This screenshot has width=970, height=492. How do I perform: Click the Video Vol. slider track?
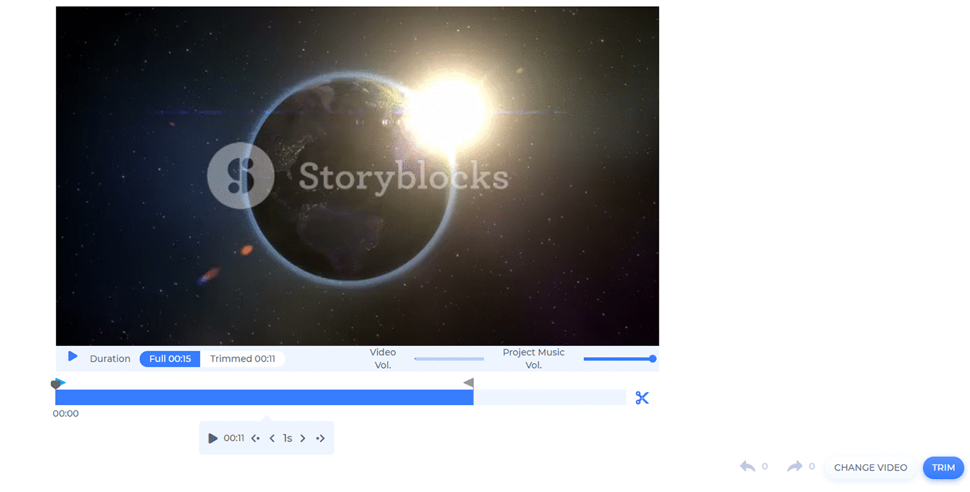coord(449,359)
